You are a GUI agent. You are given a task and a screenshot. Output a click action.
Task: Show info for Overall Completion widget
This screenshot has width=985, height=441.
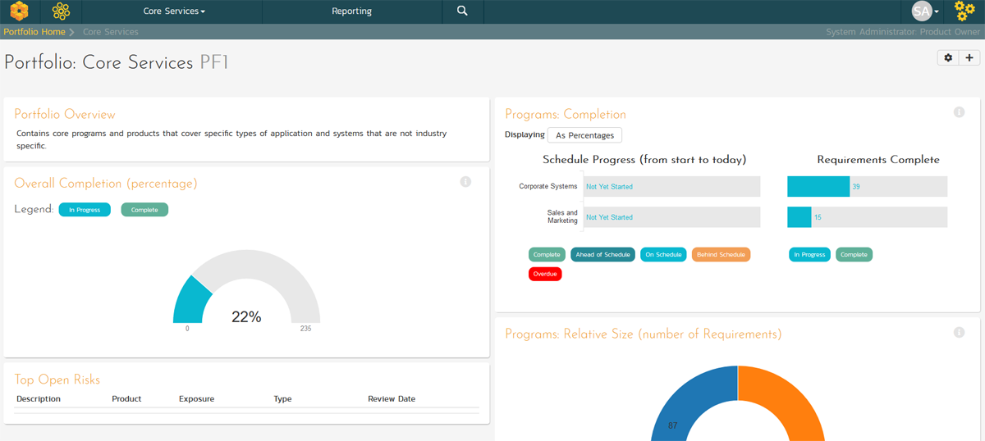point(465,182)
